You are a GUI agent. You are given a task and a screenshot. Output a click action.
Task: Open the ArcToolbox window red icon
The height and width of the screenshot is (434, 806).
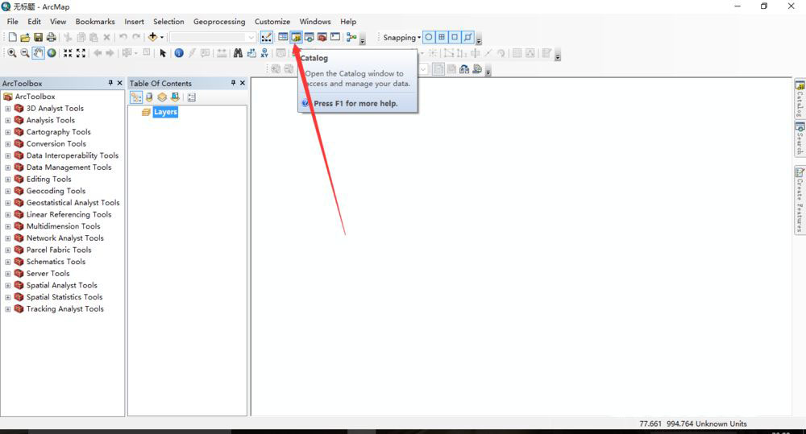coord(322,37)
